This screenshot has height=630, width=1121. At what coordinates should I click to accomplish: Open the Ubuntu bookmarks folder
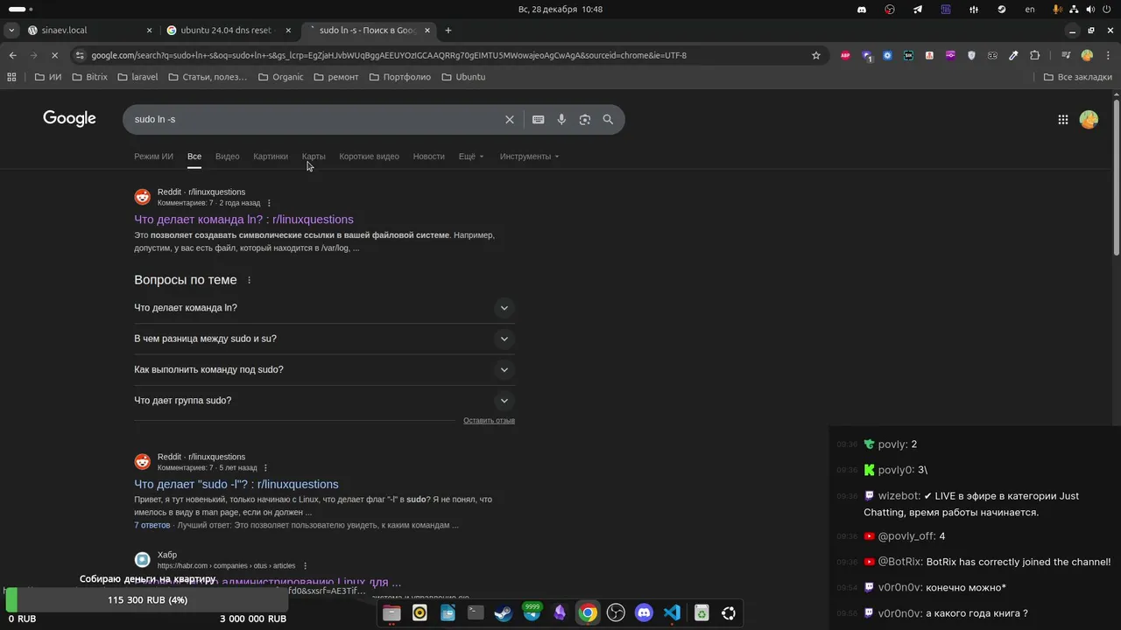(x=463, y=77)
